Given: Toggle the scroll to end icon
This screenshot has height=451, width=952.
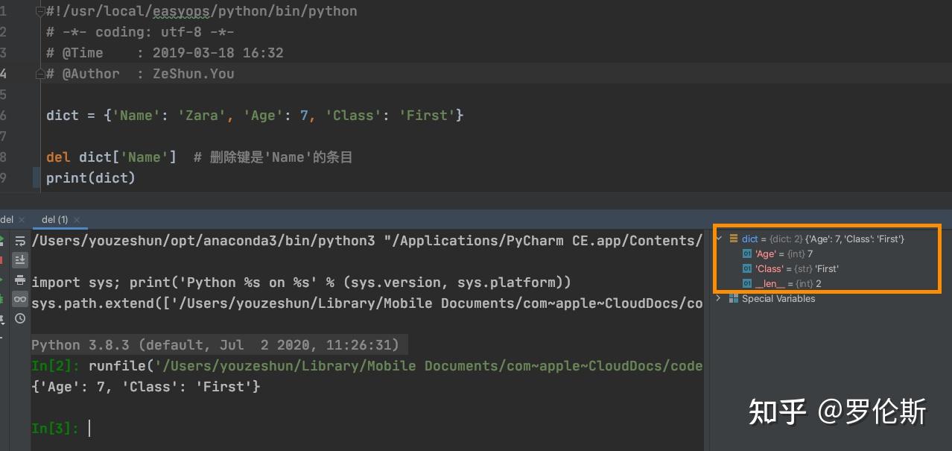Looking at the screenshot, I should (x=20, y=260).
